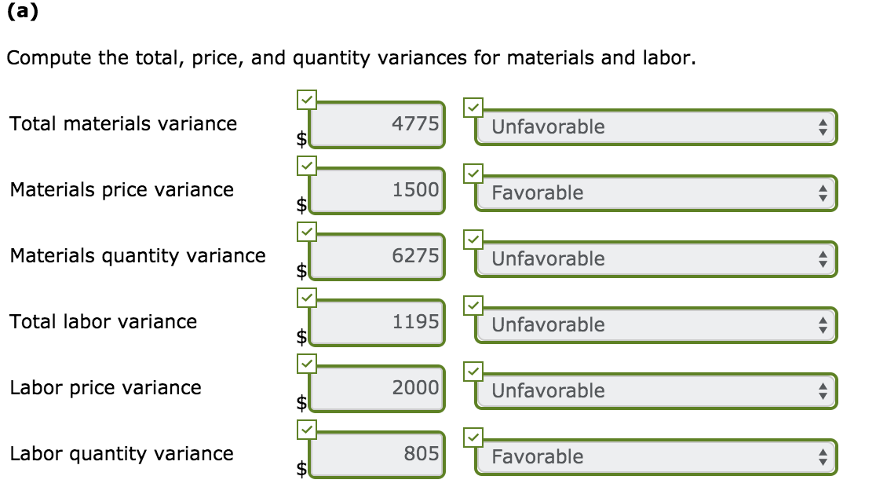Viewport: 876px width, 498px height.
Task: Click the checkmark badge on Total materials variance amount
Action: tap(307, 100)
